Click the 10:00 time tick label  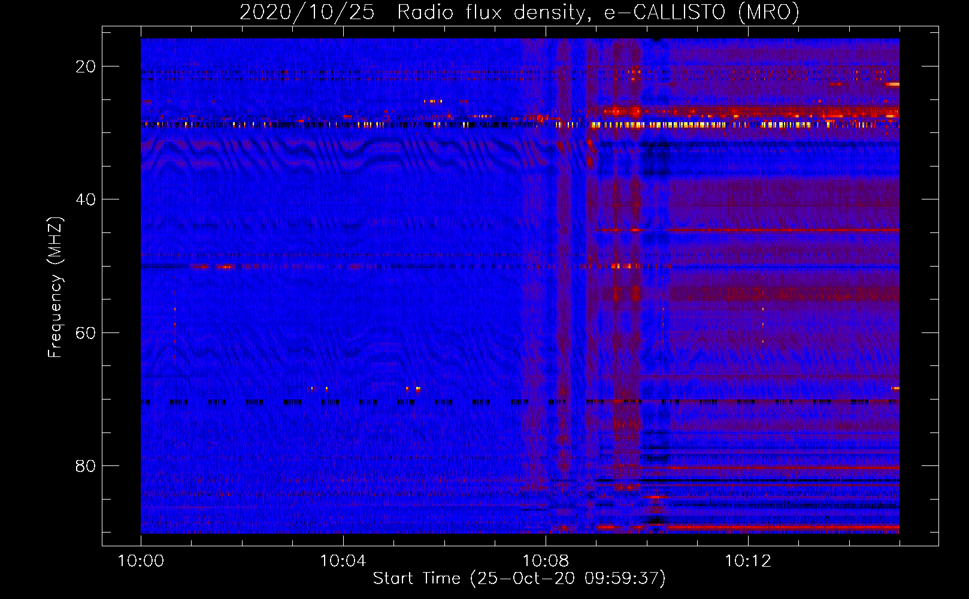[141, 561]
